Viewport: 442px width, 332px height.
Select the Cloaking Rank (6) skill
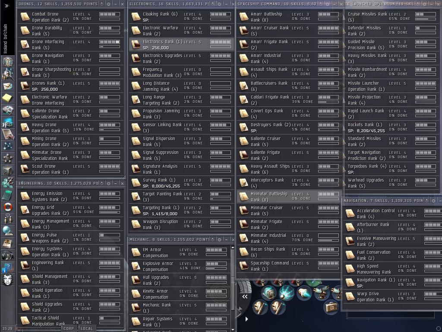tap(181, 17)
